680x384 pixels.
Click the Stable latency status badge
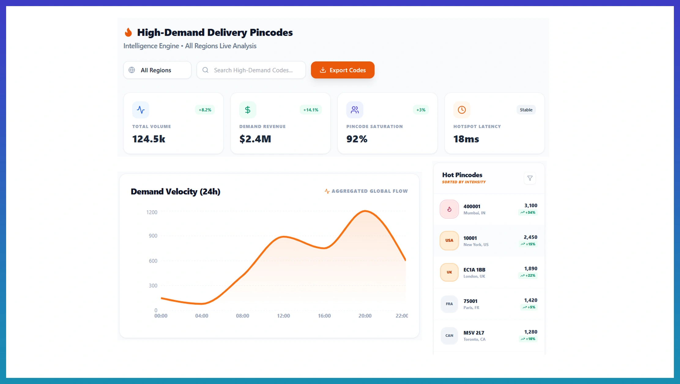[x=526, y=110]
